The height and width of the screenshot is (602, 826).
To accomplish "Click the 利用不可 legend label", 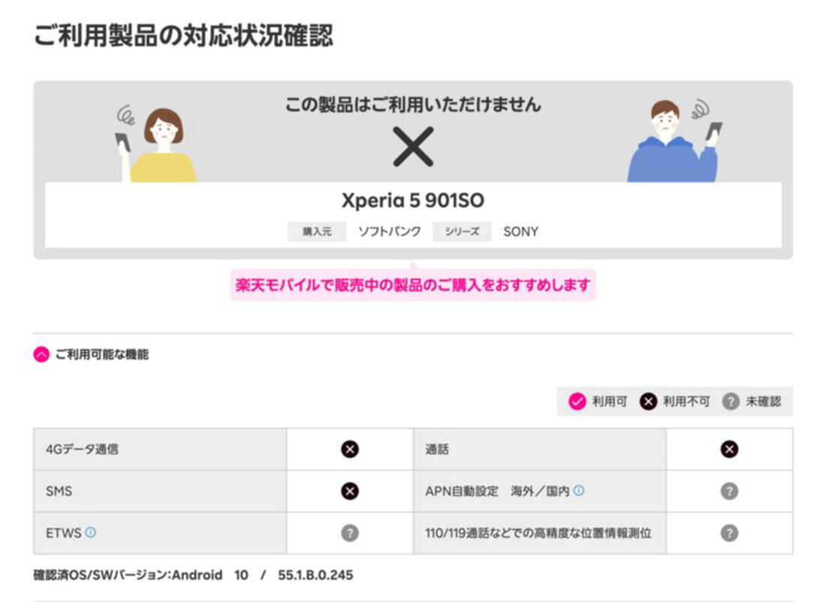I will (686, 402).
